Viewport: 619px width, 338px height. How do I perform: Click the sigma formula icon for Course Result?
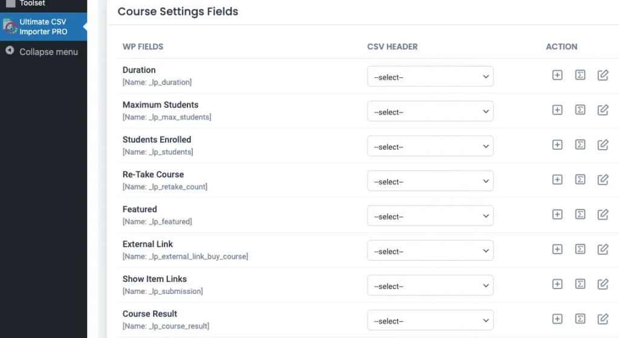coord(580,319)
